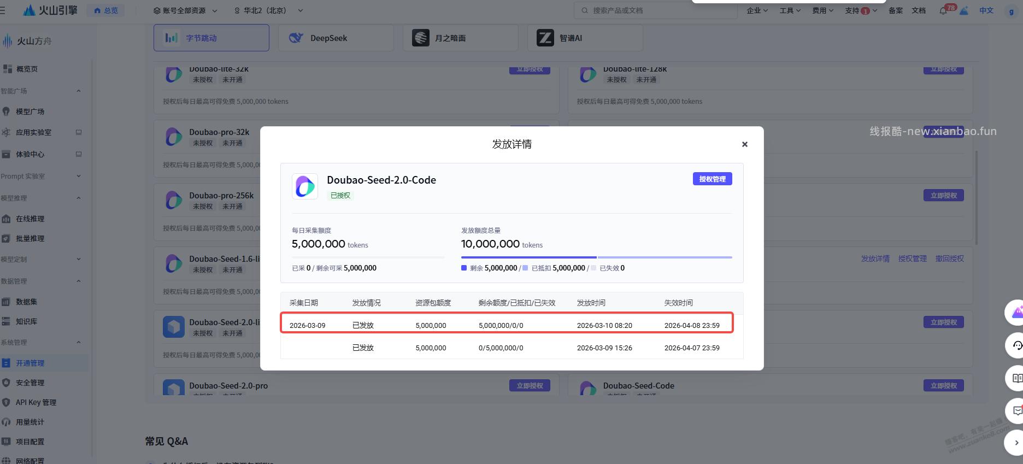The image size is (1023, 464).
Task: Open notifications bell icon
Action: 943,10
